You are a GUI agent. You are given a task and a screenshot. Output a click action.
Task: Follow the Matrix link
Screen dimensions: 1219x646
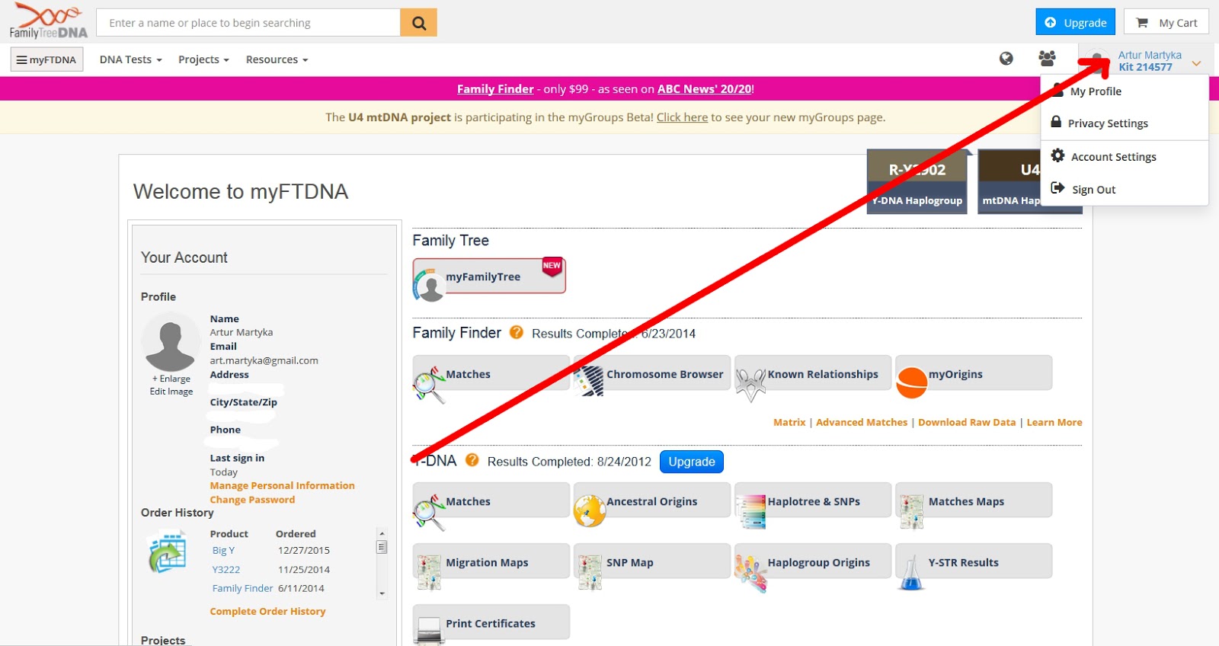[789, 422]
